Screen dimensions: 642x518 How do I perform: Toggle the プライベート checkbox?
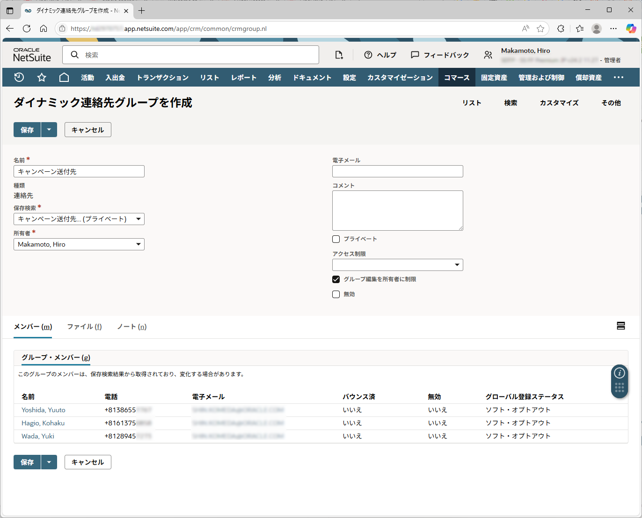click(336, 239)
